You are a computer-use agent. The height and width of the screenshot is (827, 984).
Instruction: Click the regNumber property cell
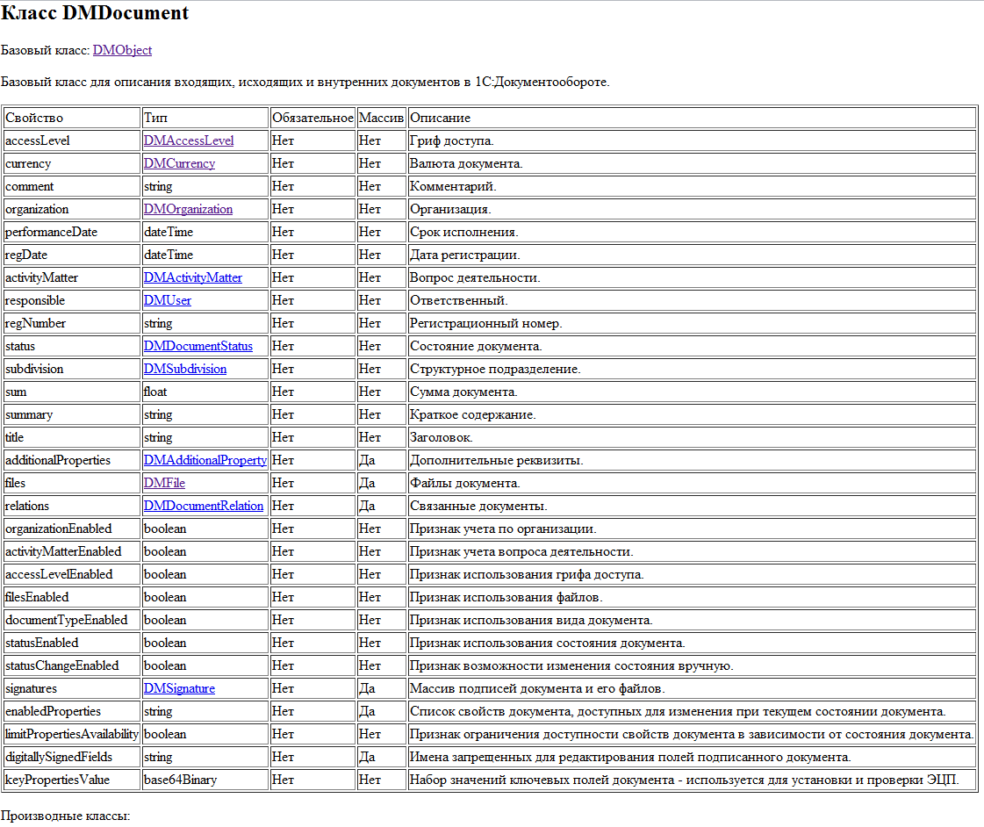pos(72,323)
